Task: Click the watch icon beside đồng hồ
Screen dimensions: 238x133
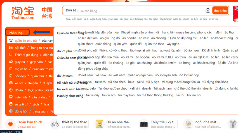Action: click(11, 111)
